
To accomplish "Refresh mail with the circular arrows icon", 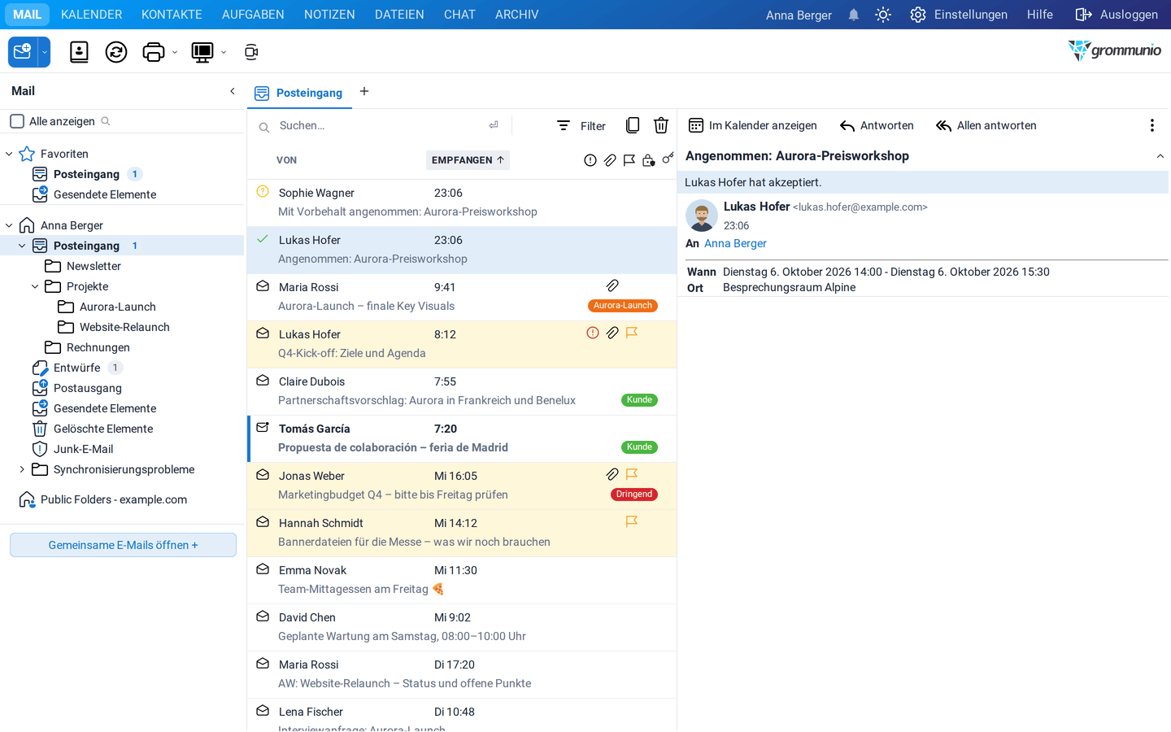I will click(116, 52).
